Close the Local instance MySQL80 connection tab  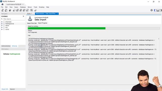coord(23,4)
